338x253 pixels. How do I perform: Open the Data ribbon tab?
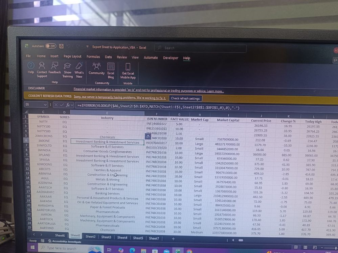(108, 57)
